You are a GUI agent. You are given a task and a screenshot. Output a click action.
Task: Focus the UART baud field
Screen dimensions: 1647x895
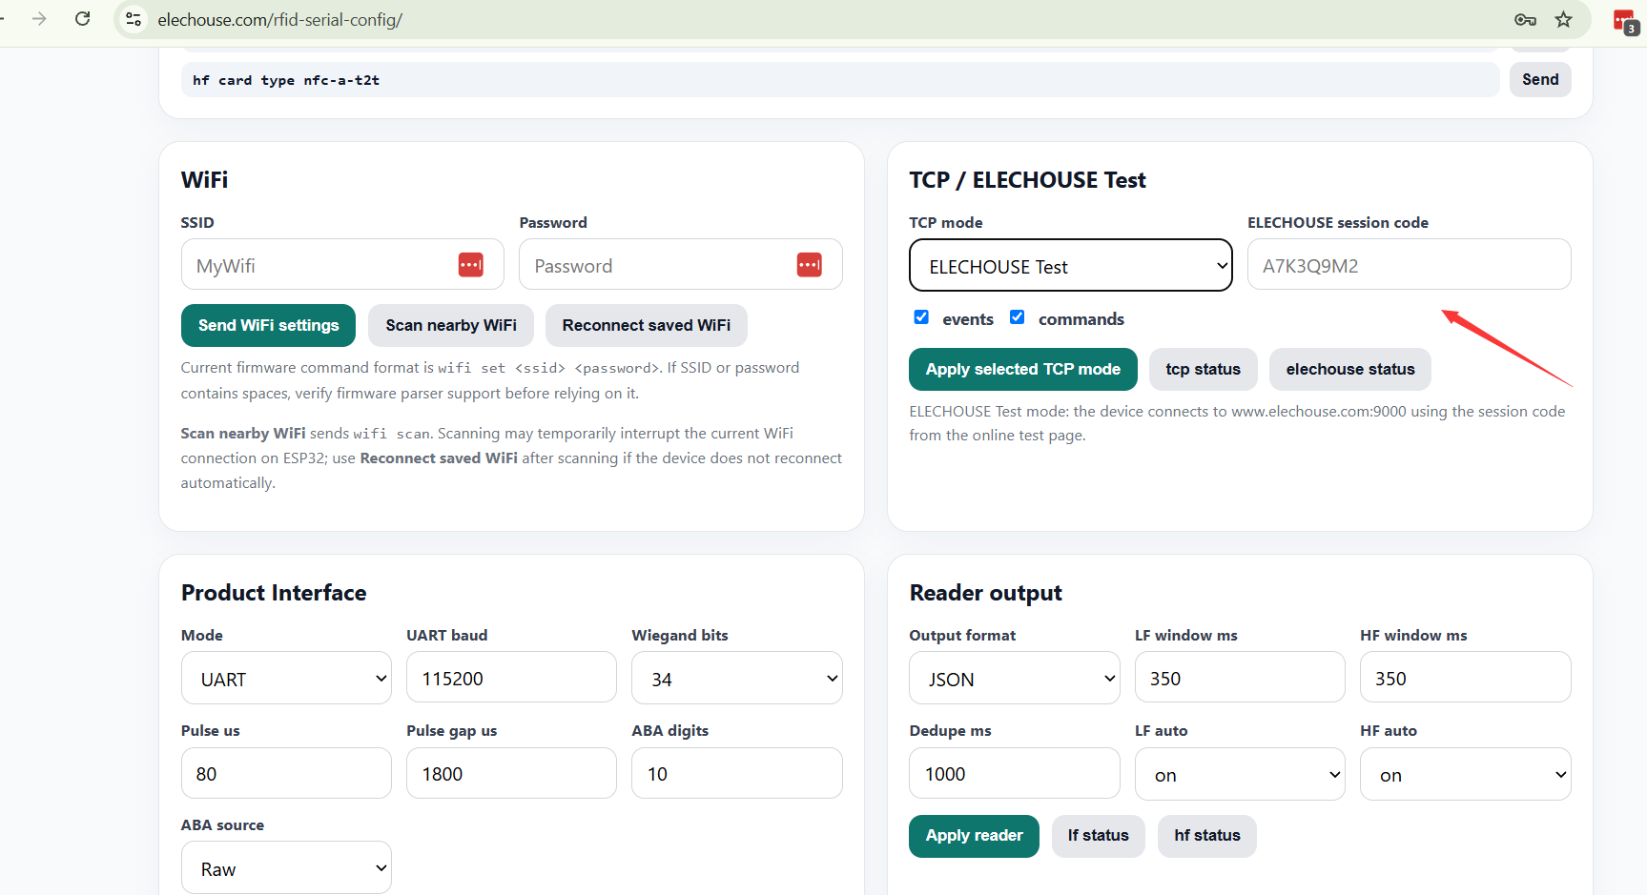(x=511, y=678)
